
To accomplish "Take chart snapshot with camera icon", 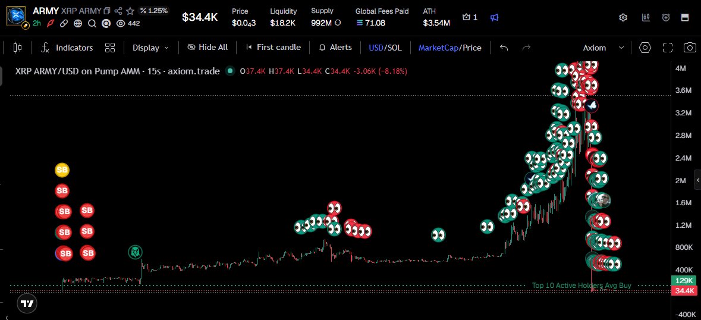I will pos(690,48).
